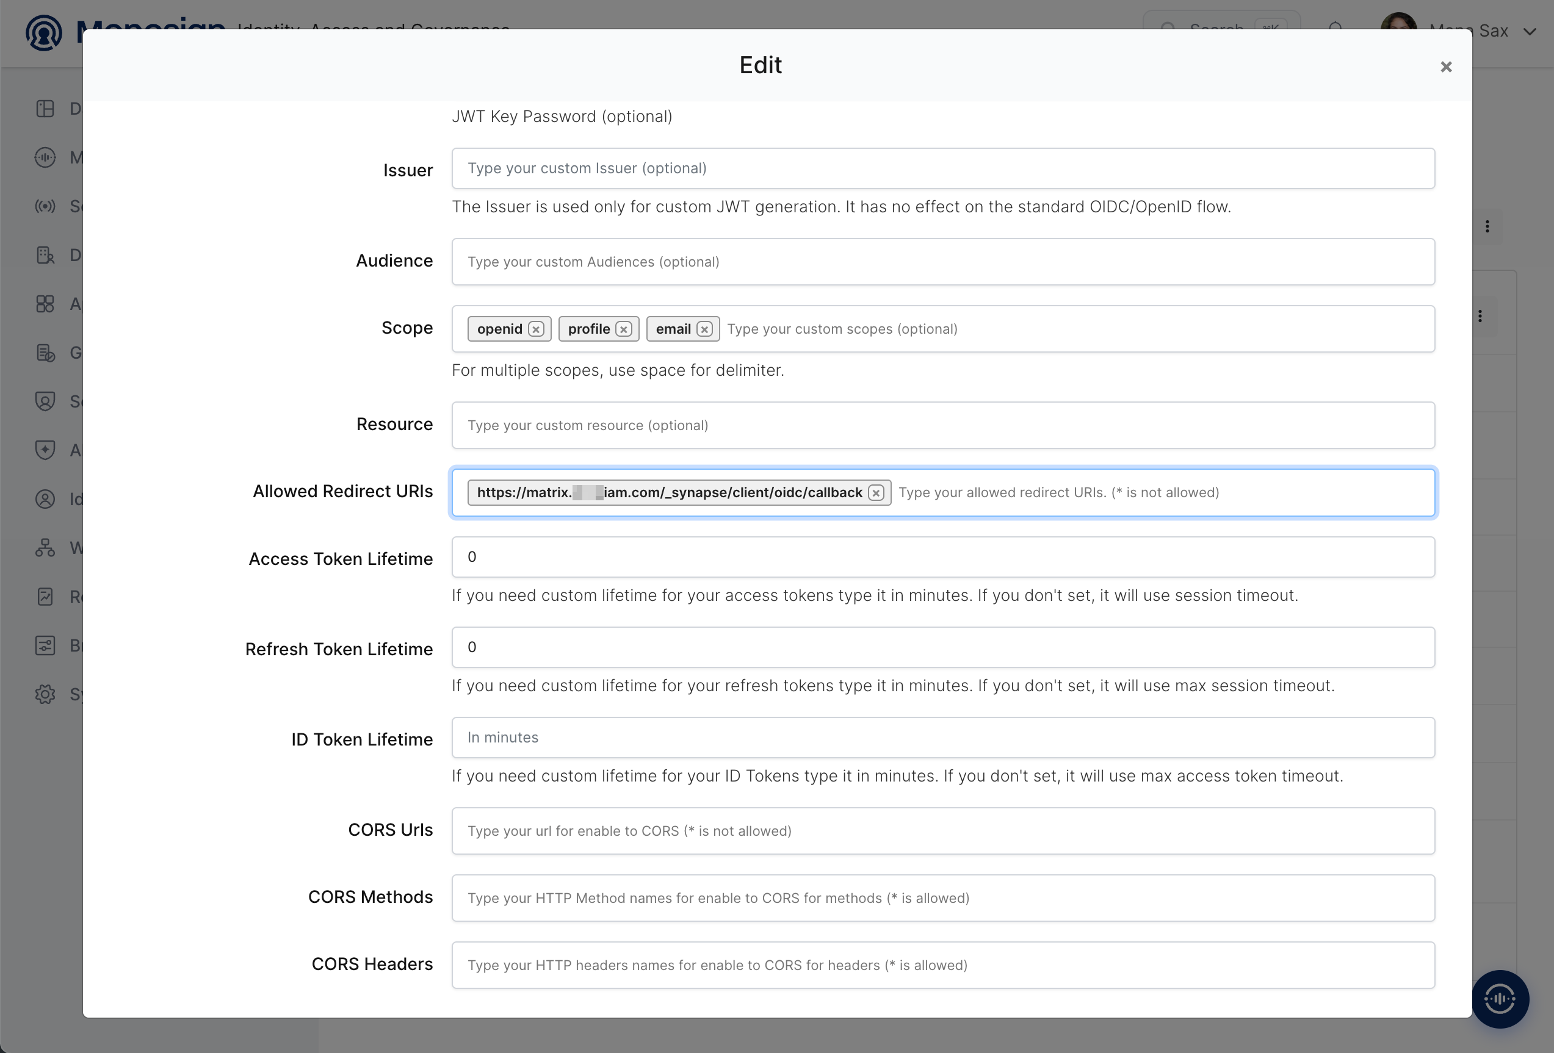Open the Dashboard sidebar icon at the top
The image size is (1554, 1053).
point(45,109)
